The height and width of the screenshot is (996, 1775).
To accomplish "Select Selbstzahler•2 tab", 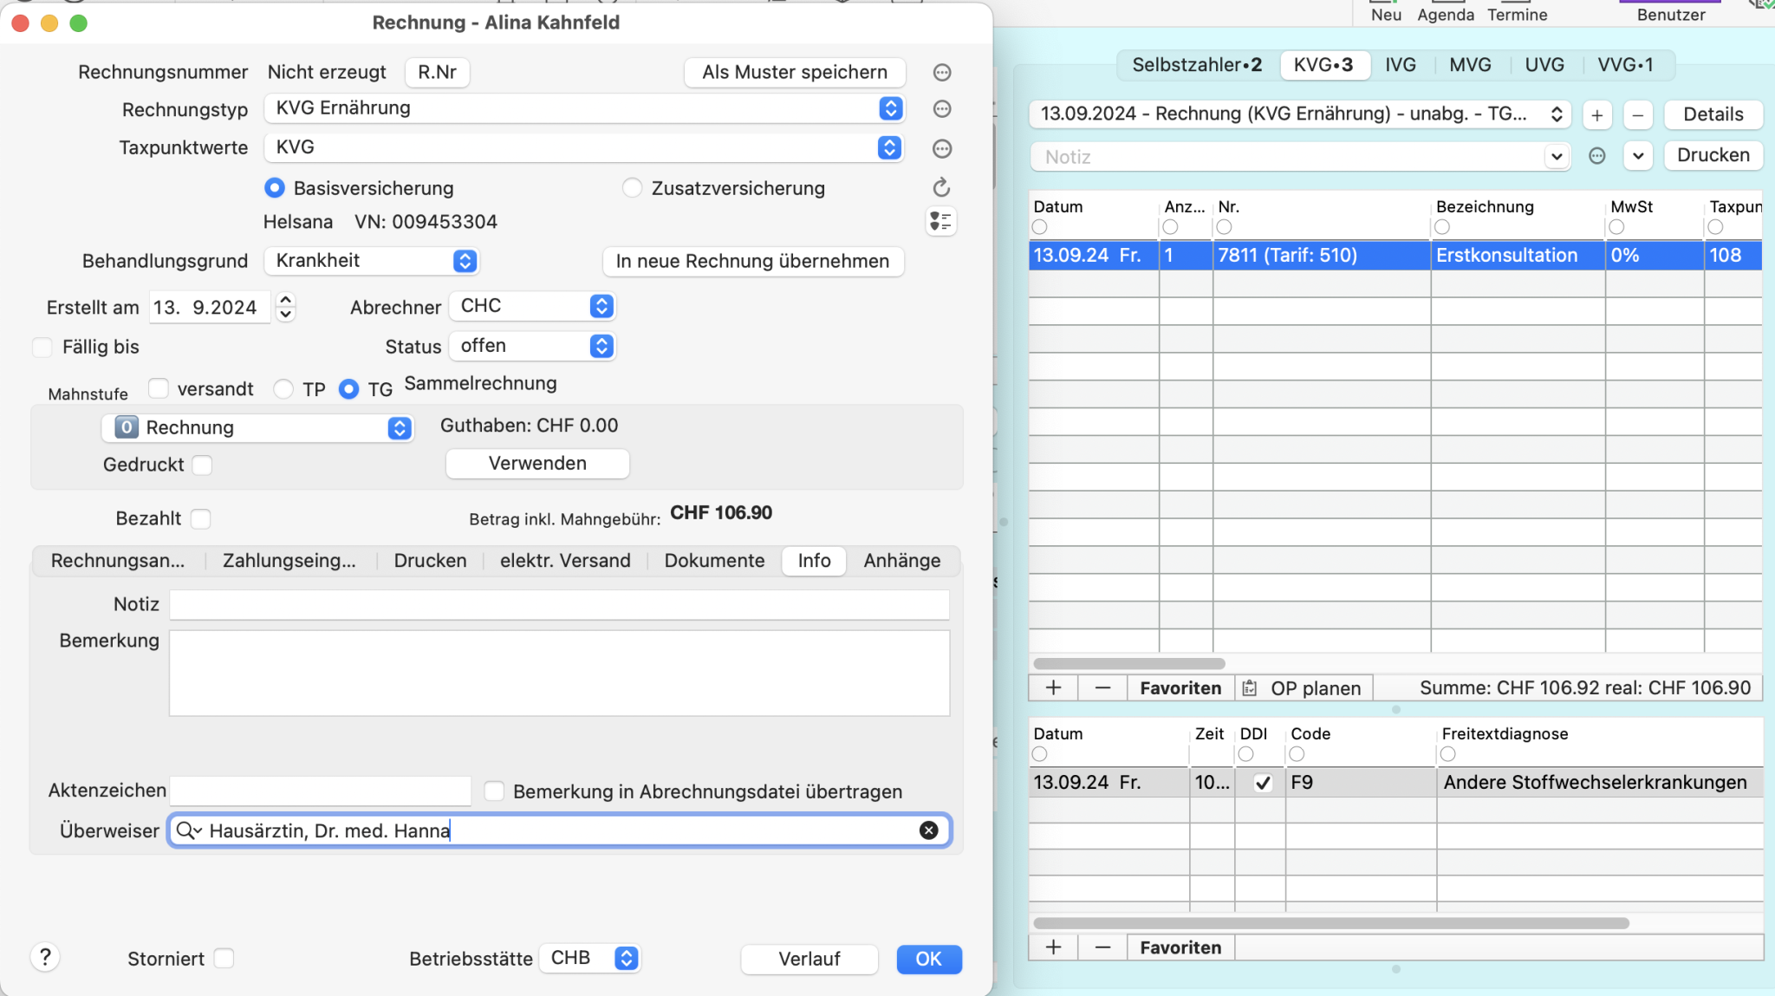I will click(1197, 65).
